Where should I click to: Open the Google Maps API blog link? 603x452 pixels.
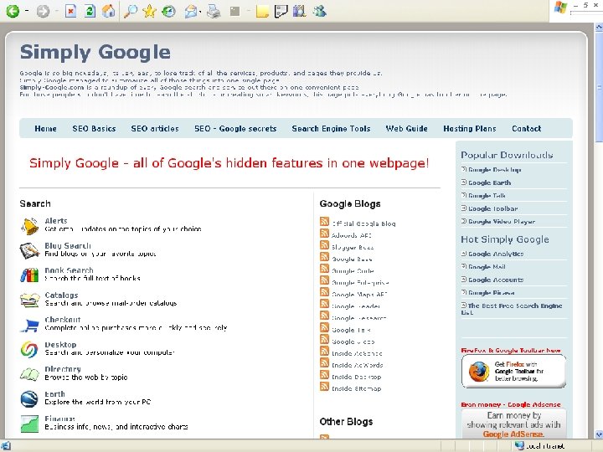[359, 295]
